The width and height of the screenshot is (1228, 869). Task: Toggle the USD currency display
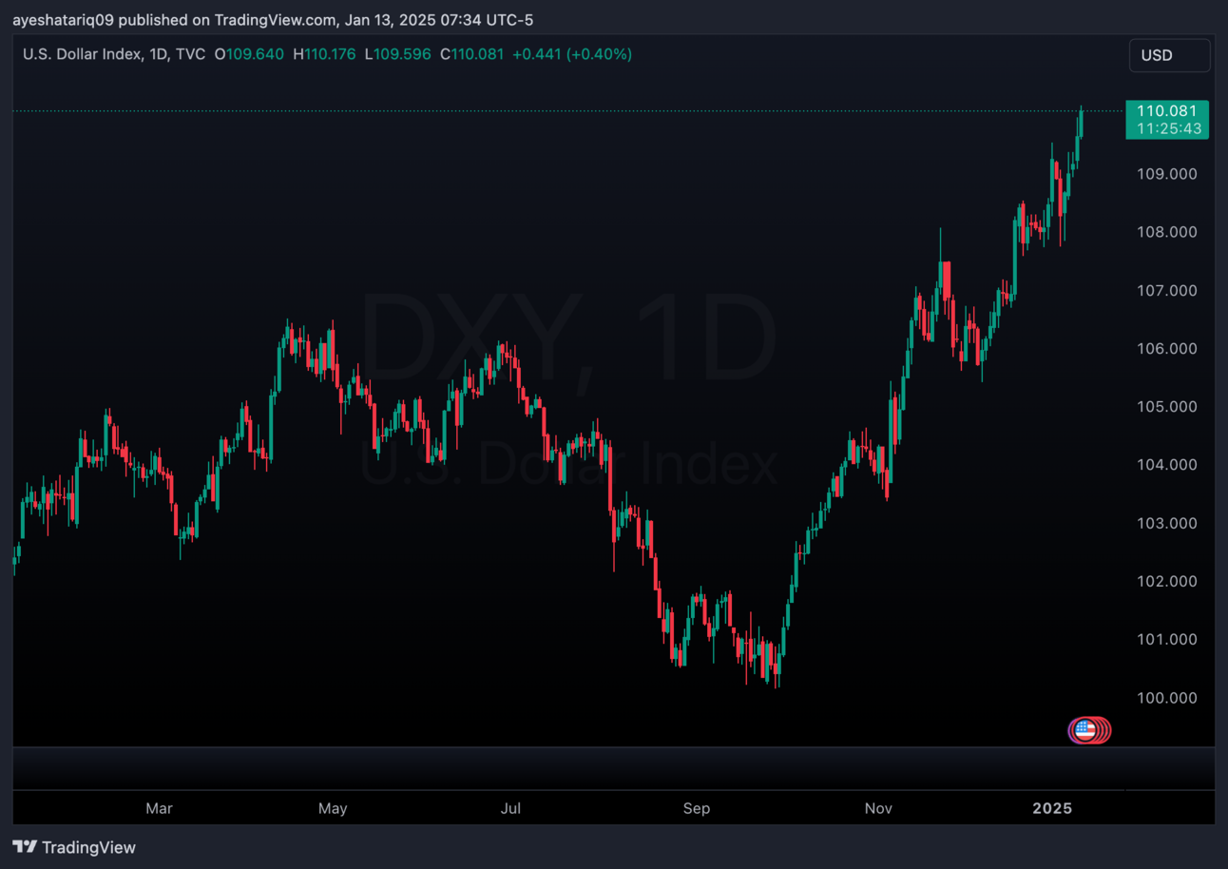1169,54
